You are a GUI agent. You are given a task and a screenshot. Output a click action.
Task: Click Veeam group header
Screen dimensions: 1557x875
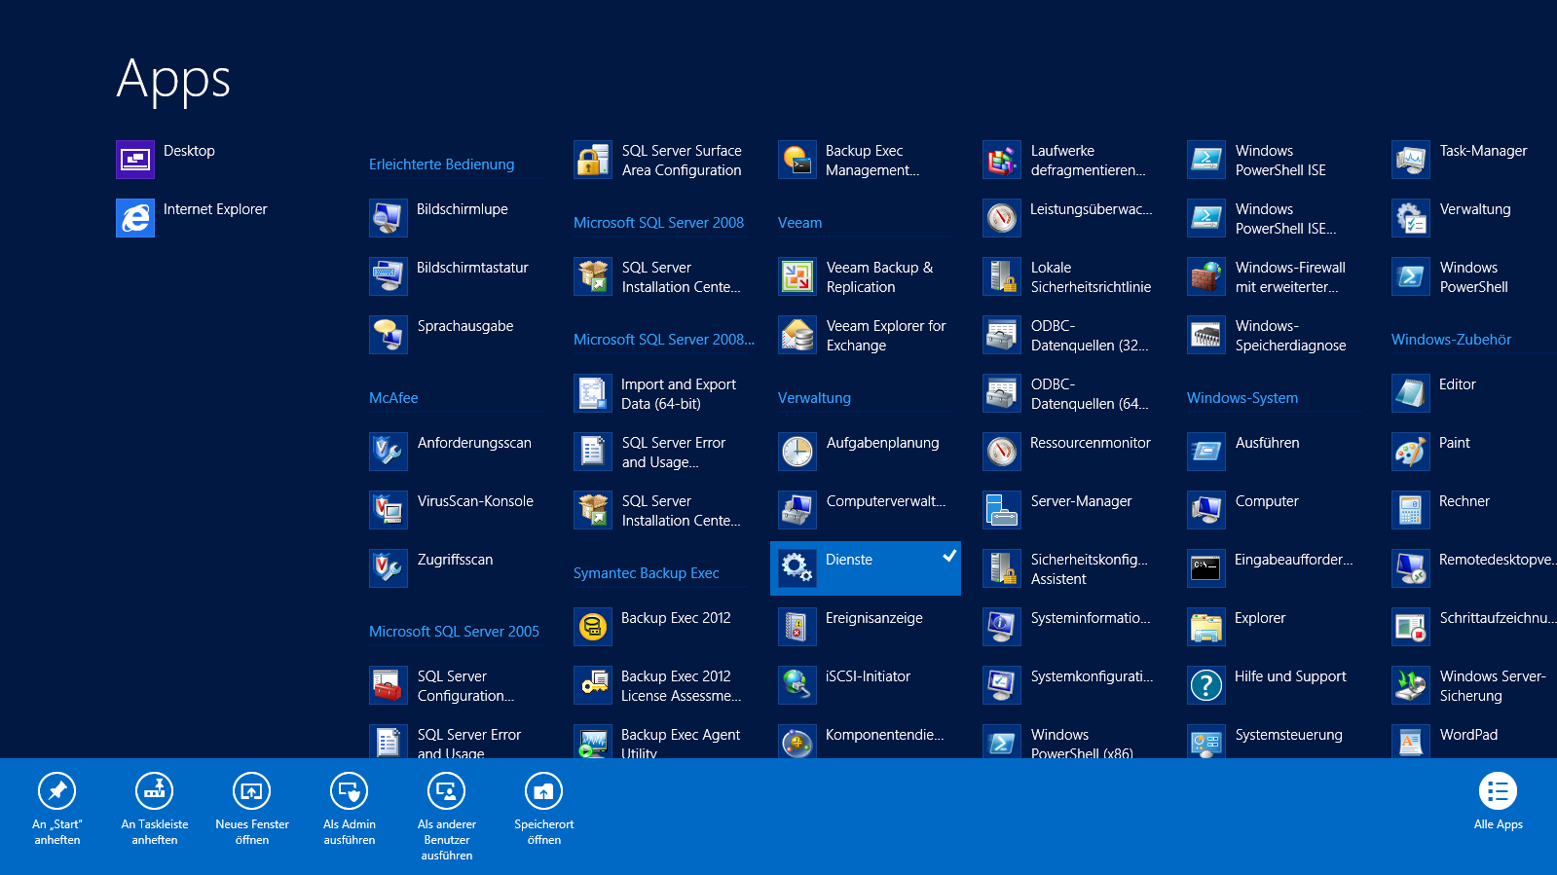pyautogui.click(x=799, y=223)
